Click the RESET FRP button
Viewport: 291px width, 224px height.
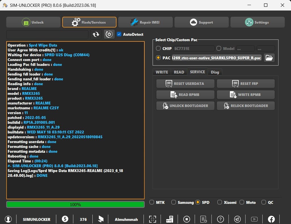tap(246, 84)
